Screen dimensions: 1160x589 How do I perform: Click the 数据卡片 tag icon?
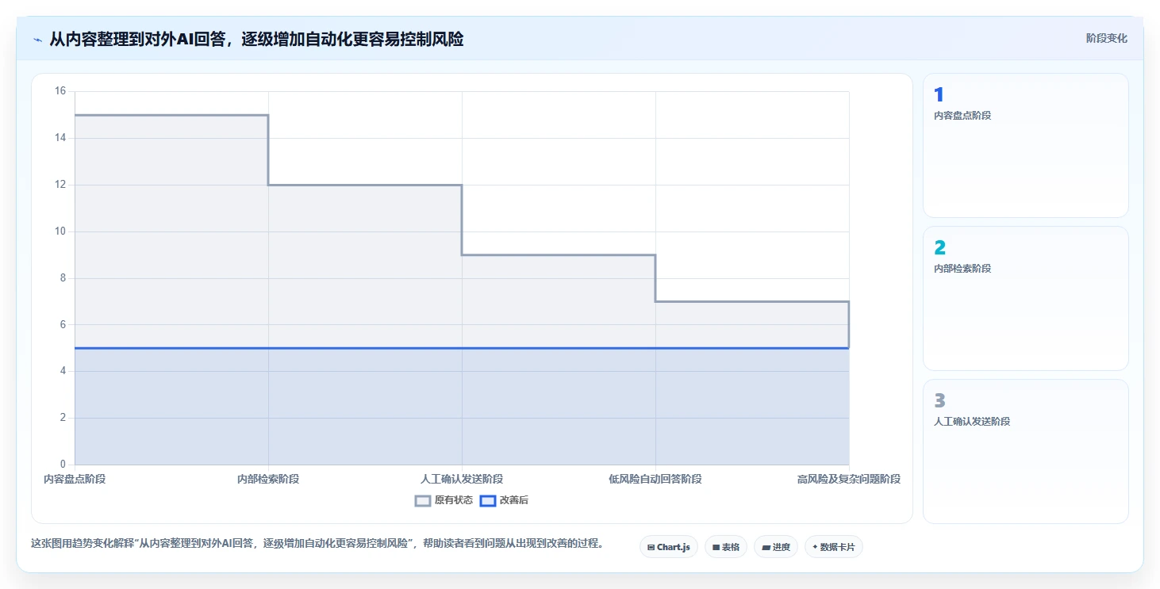click(x=815, y=547)
